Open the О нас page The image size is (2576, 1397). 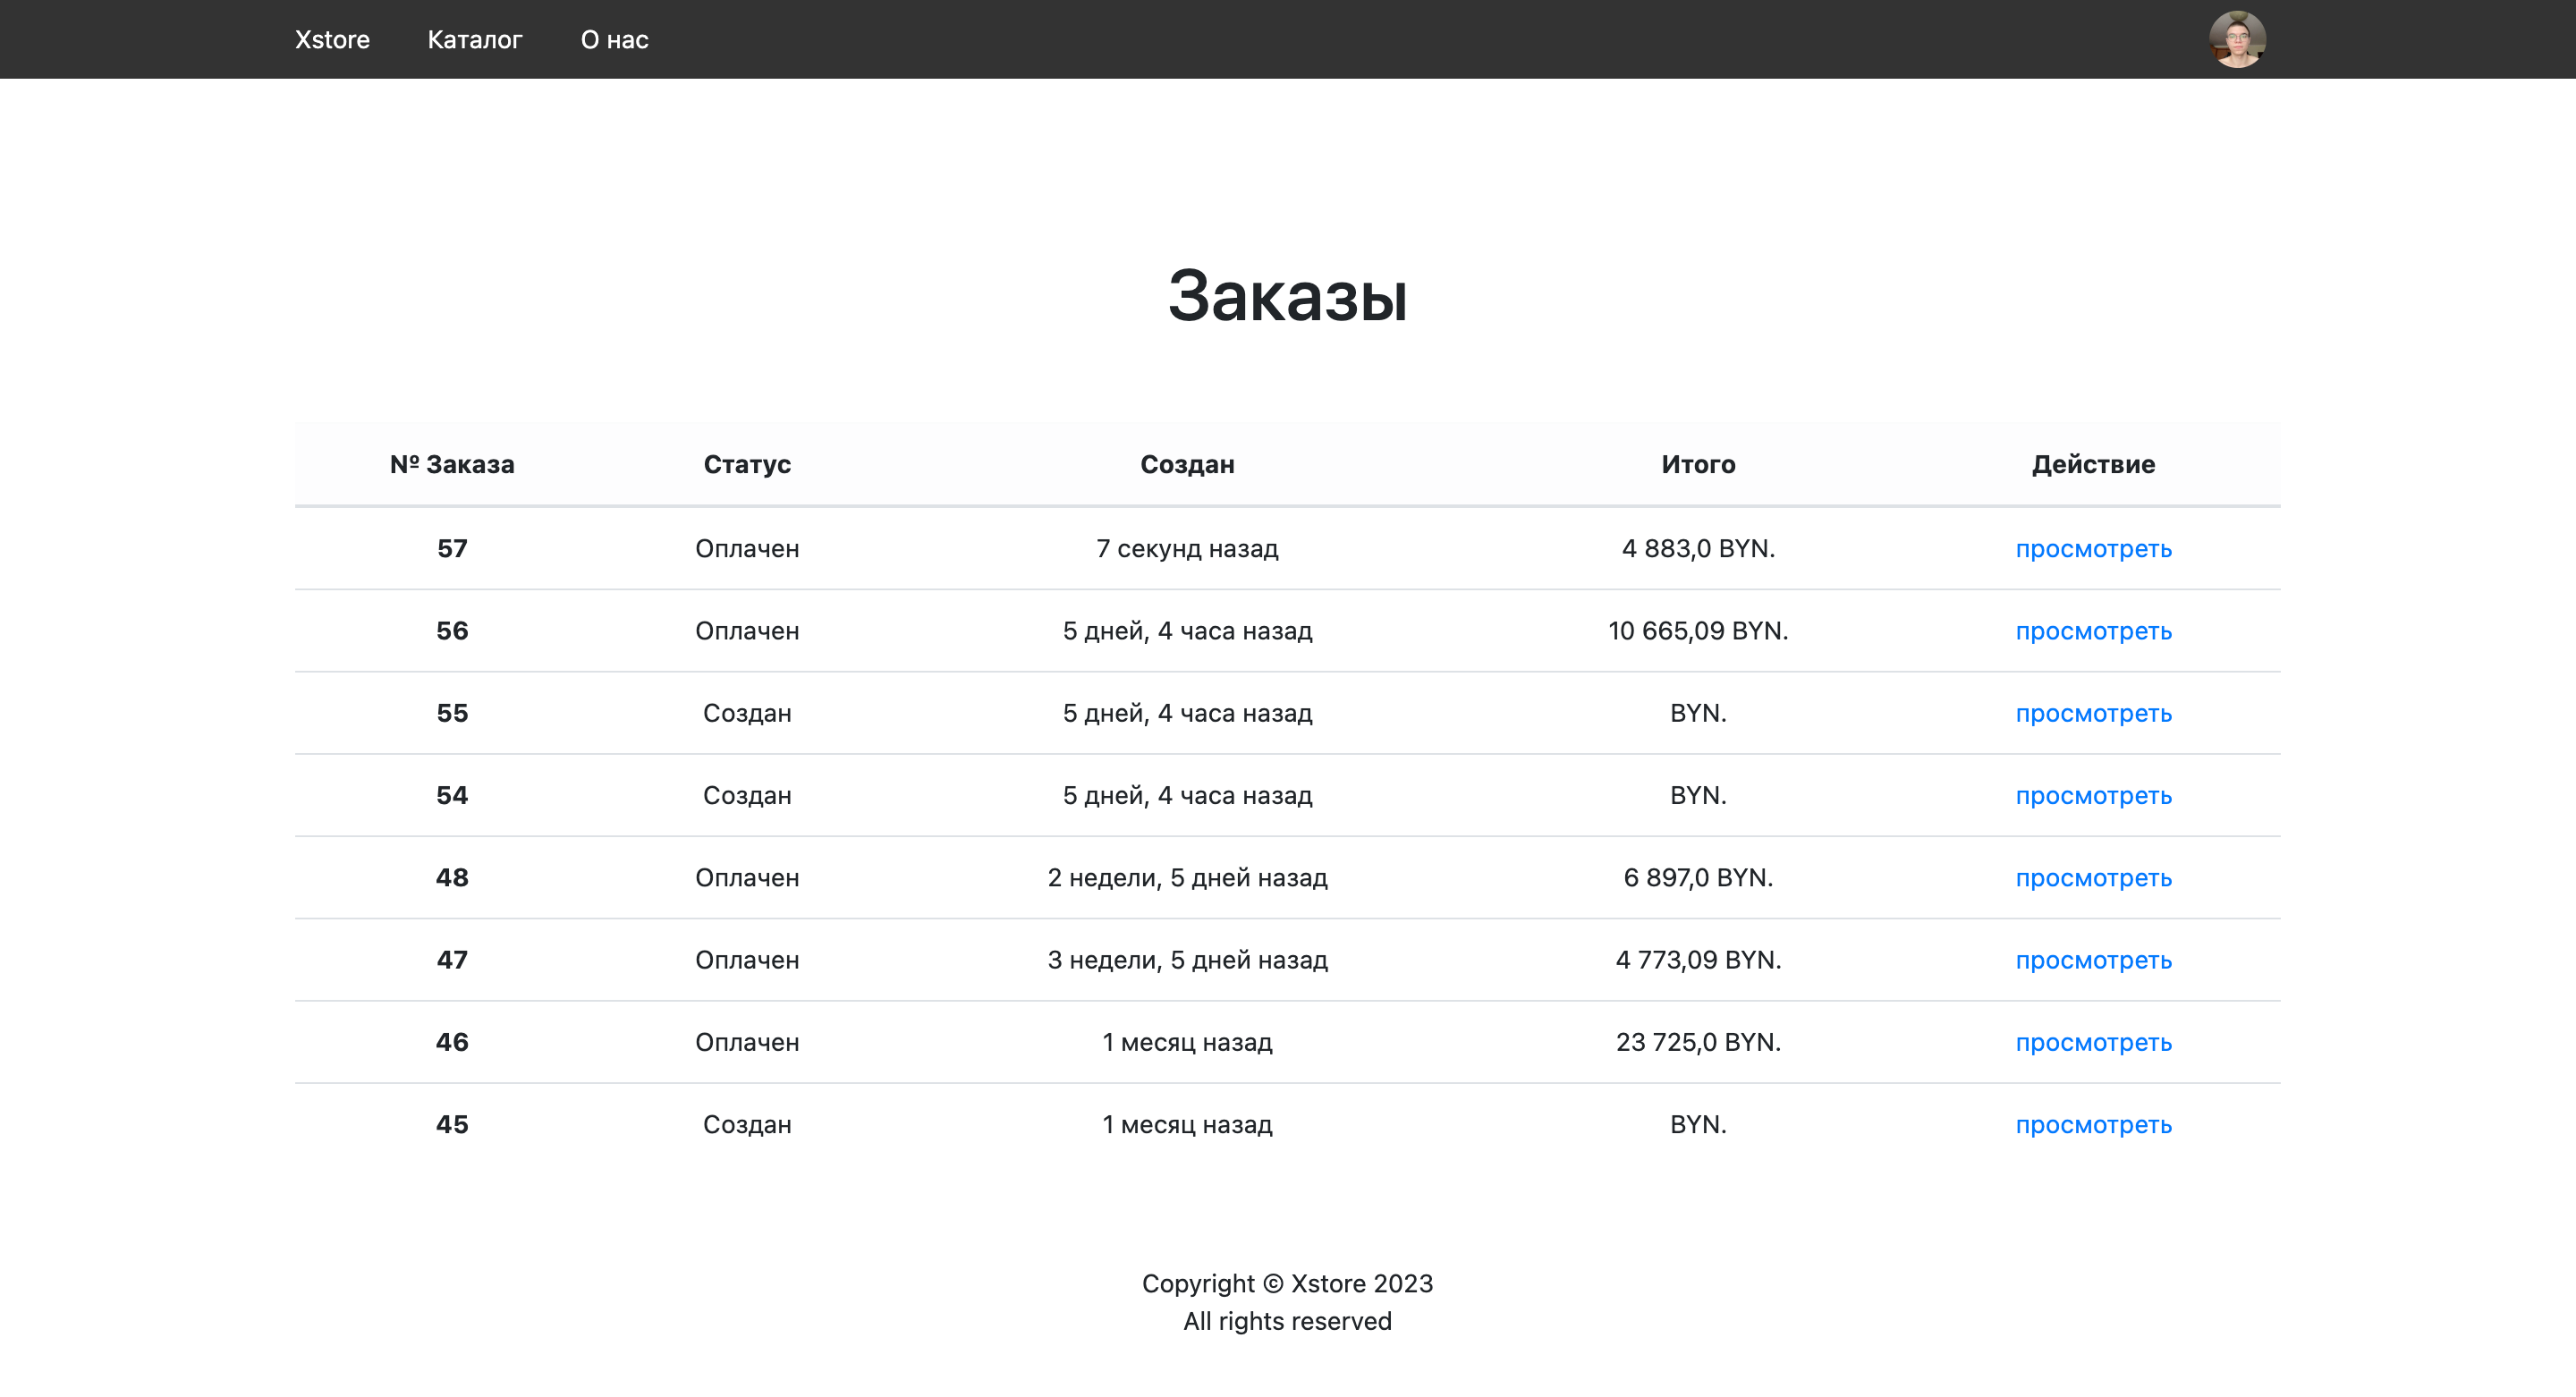click(614, 40)
